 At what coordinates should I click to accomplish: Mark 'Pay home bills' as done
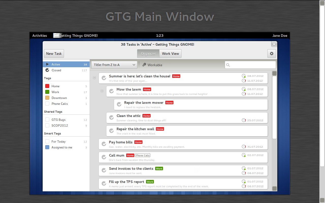click(104, 144)
